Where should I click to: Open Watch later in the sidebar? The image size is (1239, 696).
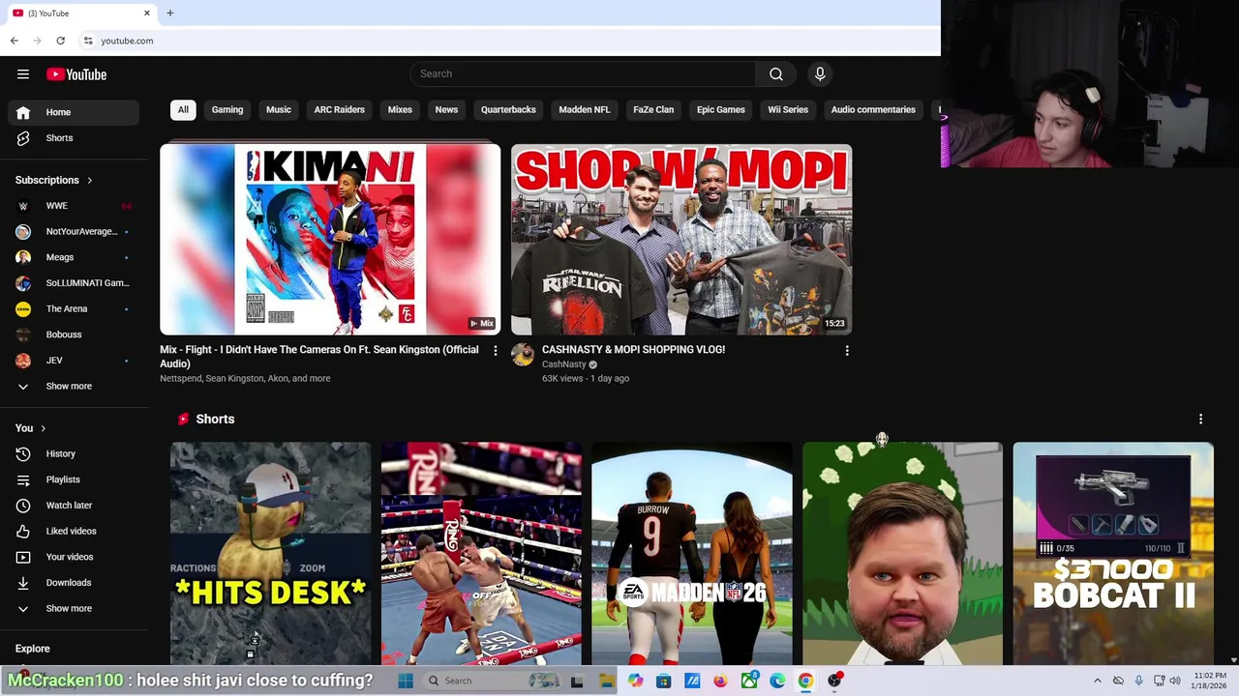[x=74, y=506]
